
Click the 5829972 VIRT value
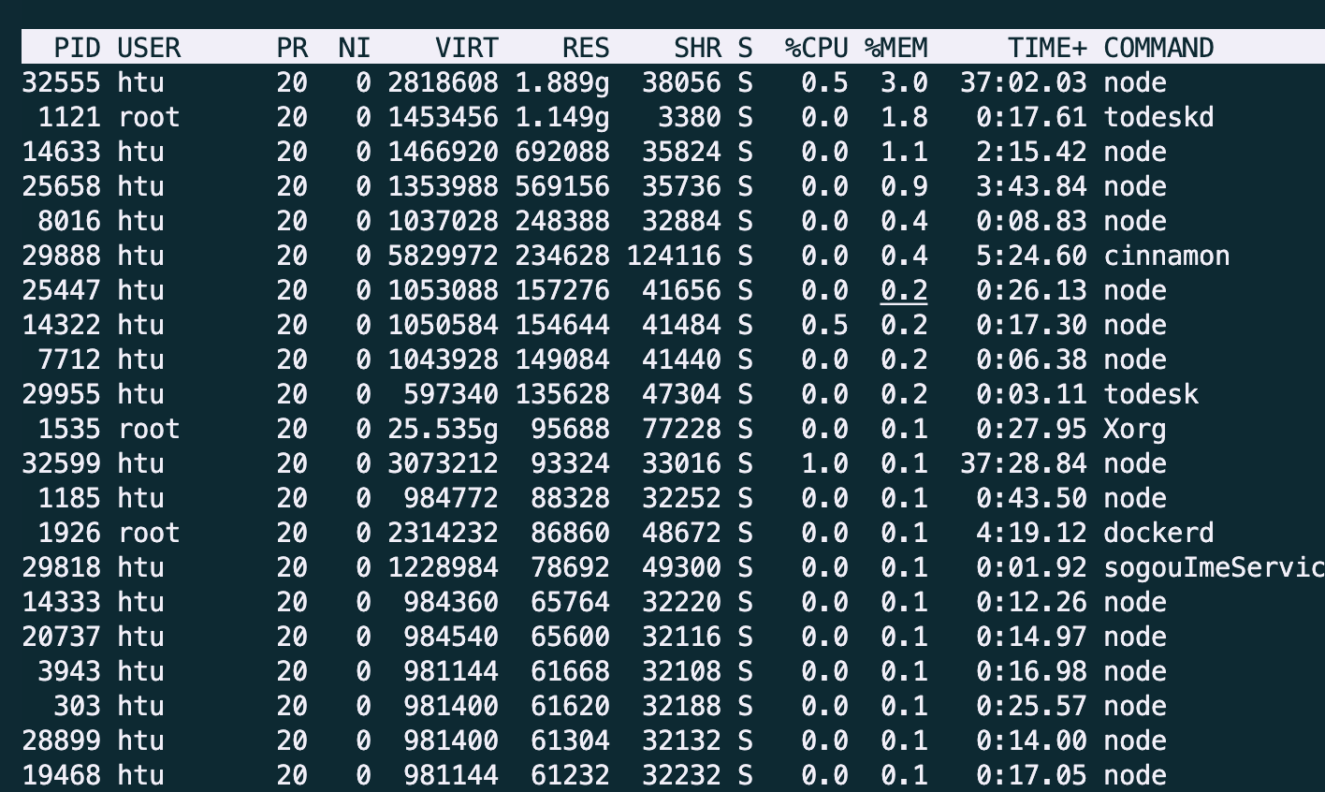(x=444, y=256)
